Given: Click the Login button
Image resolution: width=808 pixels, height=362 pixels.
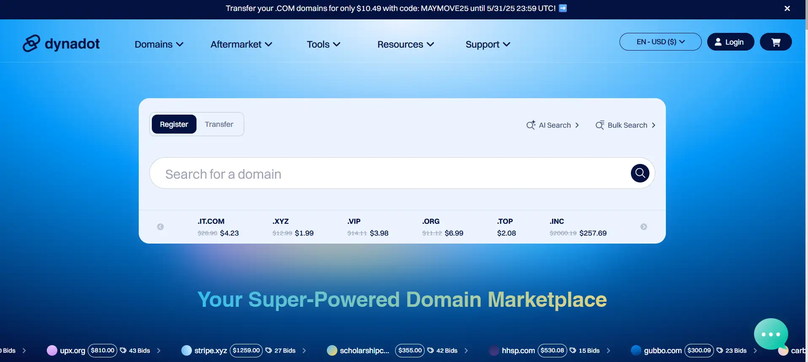Looking at the screenshot, I should 730,42.
